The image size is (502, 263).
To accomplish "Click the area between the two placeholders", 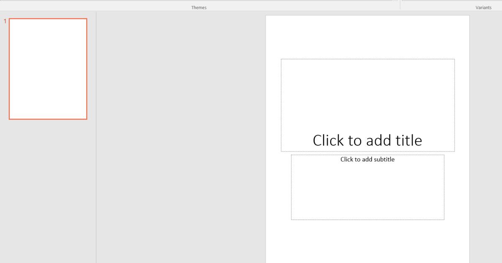I will [367, 153].
